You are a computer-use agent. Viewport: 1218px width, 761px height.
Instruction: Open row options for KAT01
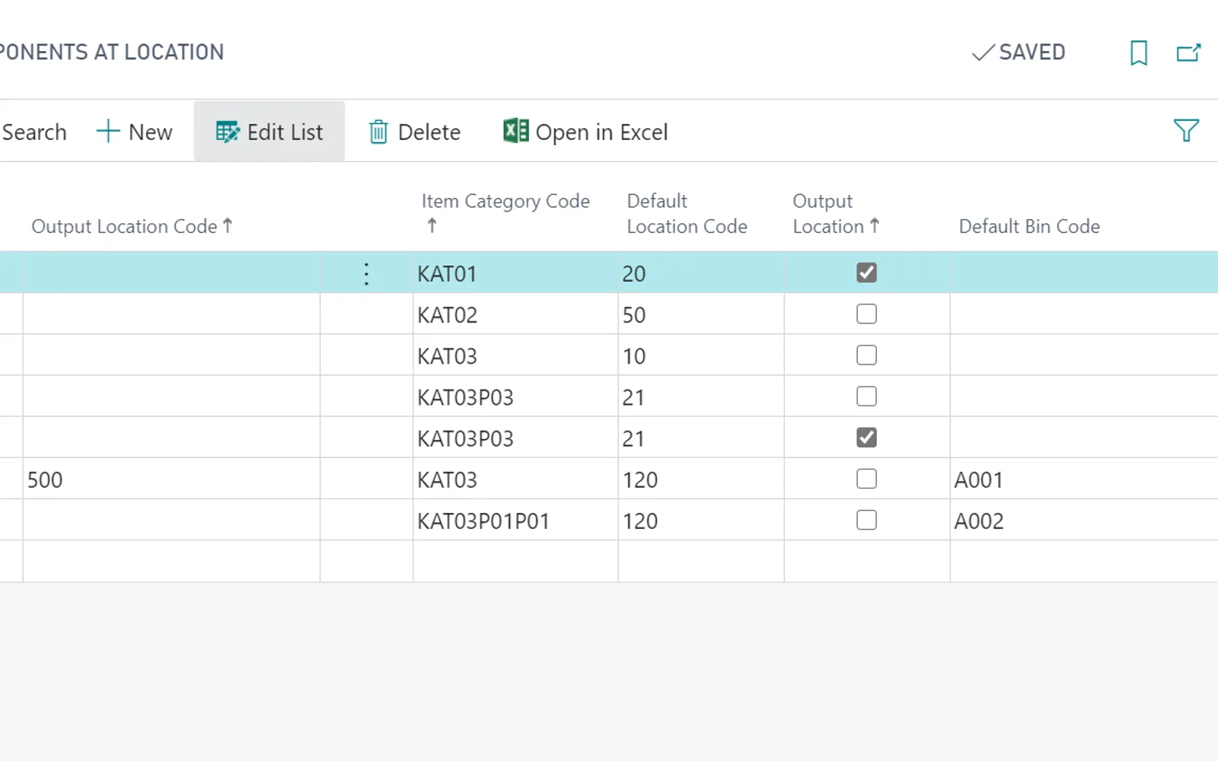[366, 273]
